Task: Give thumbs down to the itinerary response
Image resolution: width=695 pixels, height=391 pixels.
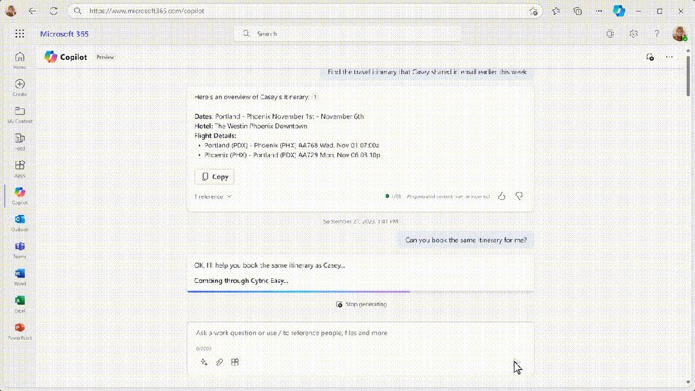Action: pos(519,196)
